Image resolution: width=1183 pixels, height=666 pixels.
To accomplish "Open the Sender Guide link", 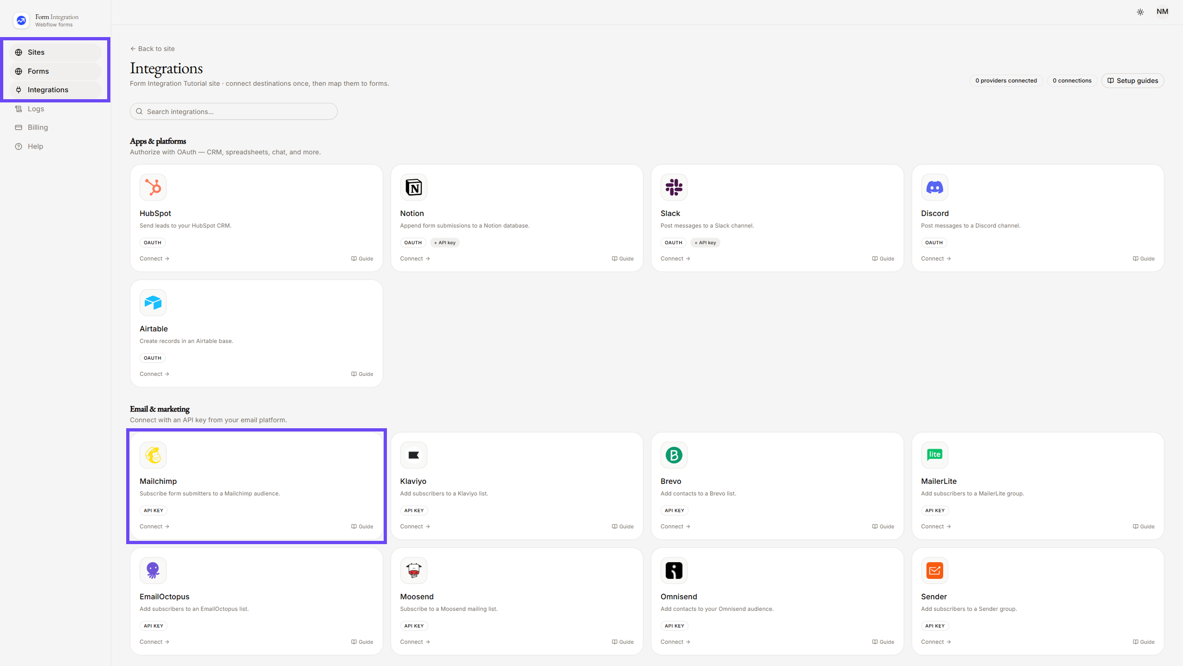I will [1144, 642].
